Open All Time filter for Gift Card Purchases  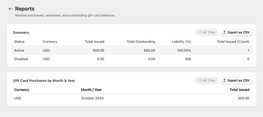point(207,81)
